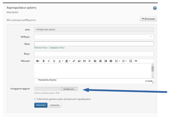The height and width of the screenshot is (117, 174).
Task: Click the Μηνύματα subtitle text
Action: click(12, 12)
